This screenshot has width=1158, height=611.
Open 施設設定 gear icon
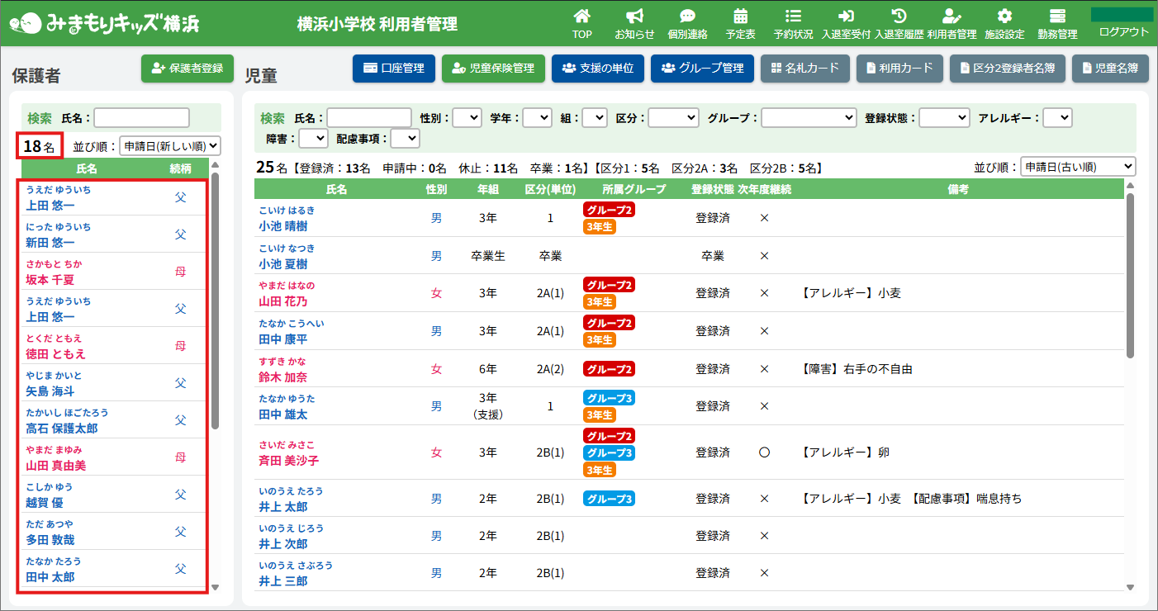(x=1004, y=17)
